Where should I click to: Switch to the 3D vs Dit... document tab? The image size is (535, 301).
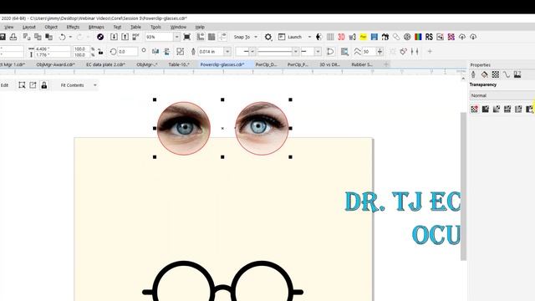pos(329,64)
